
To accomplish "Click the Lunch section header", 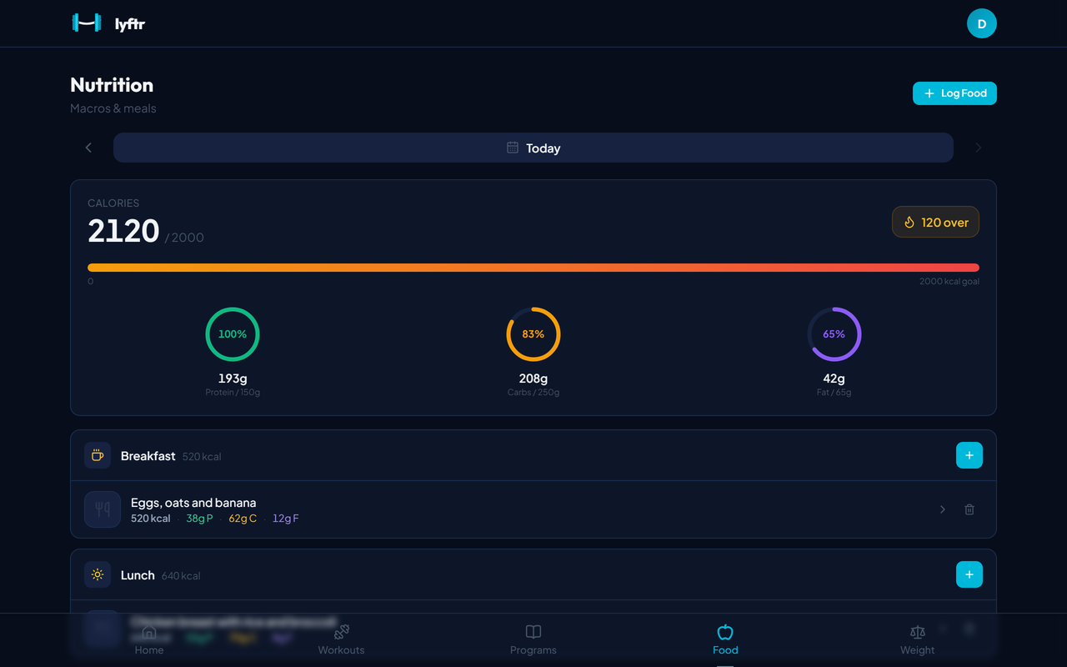I will click(x=533, y=574).
